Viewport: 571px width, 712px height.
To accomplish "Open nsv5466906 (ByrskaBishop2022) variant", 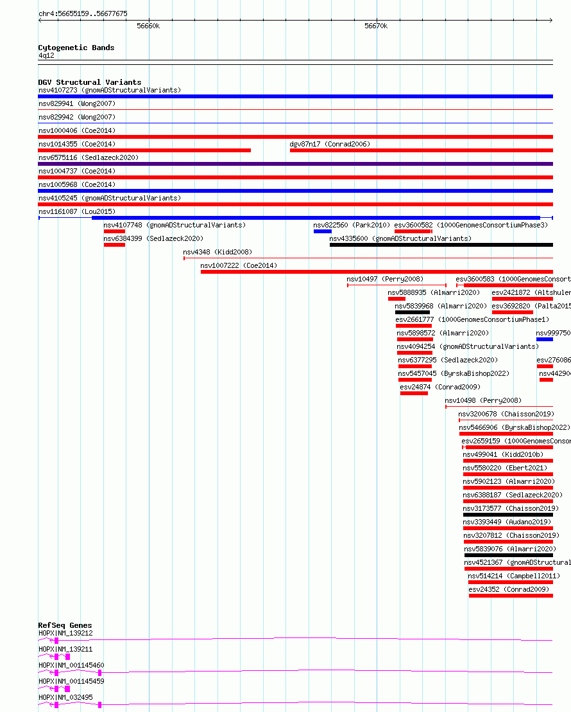I will tap(515, 428).
